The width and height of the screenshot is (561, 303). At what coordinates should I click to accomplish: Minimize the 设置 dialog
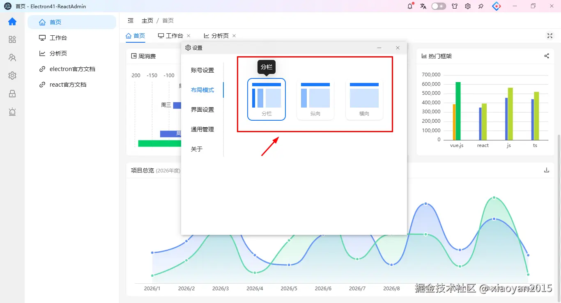tap(379, 48)
